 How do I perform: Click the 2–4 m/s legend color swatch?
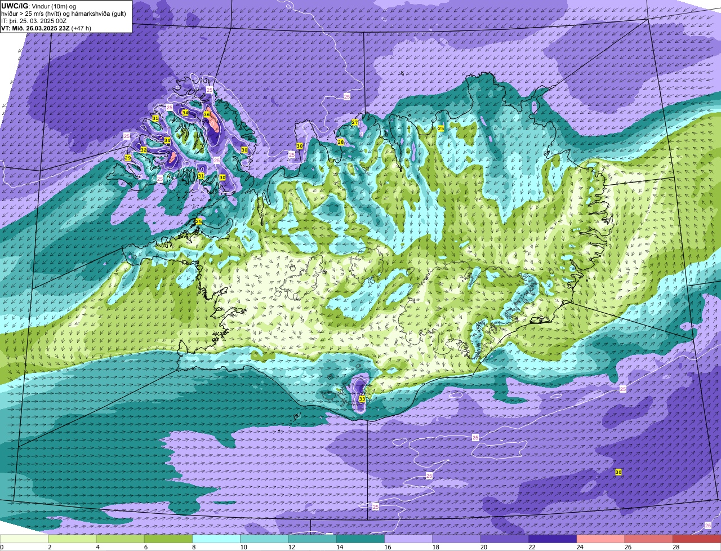pyautogui.click(x=72, y=539)
